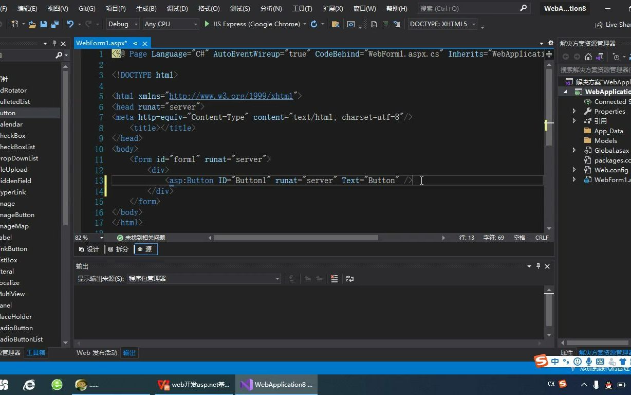
Task: Expand the Properties node in Solution Explorer
Action: point(574,111)
